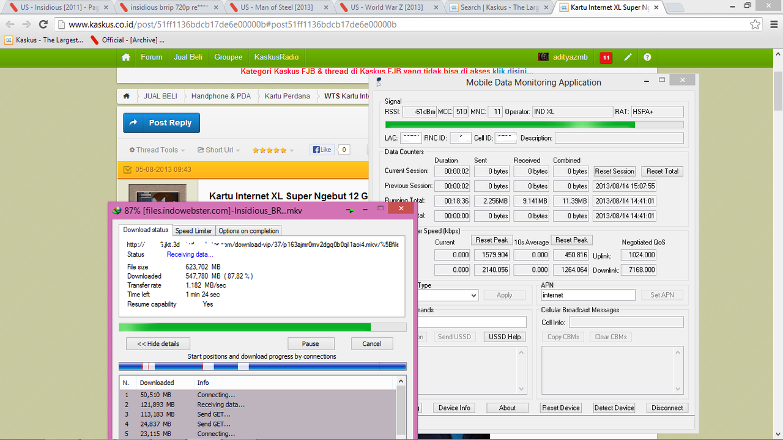783x440 pixels.
Task: Click the Post Reply button
Action: click(161, 123)
